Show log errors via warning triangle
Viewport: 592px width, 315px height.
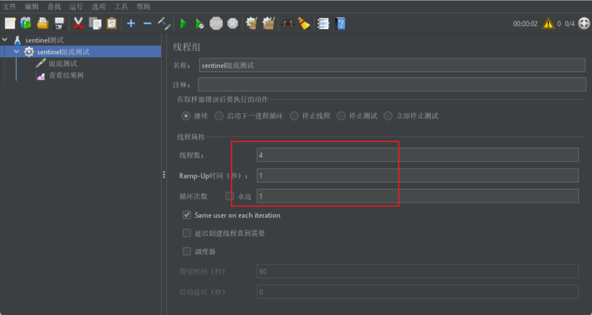[548, 23]
